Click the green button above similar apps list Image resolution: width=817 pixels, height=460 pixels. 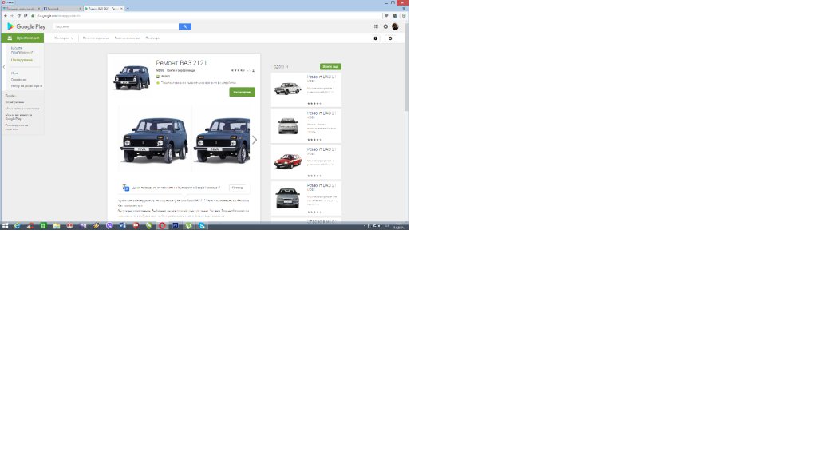330,67
